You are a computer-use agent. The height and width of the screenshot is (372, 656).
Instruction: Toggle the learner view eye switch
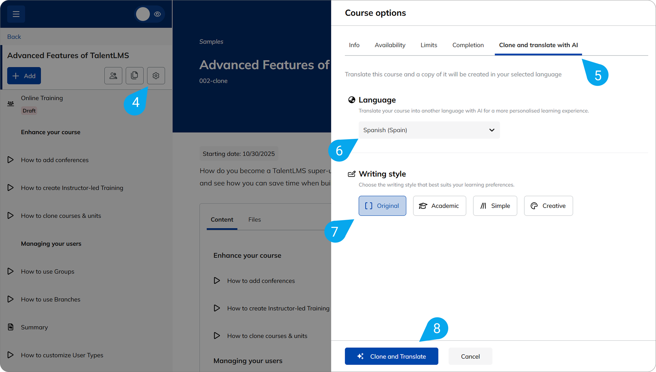(x=150, y=14)
